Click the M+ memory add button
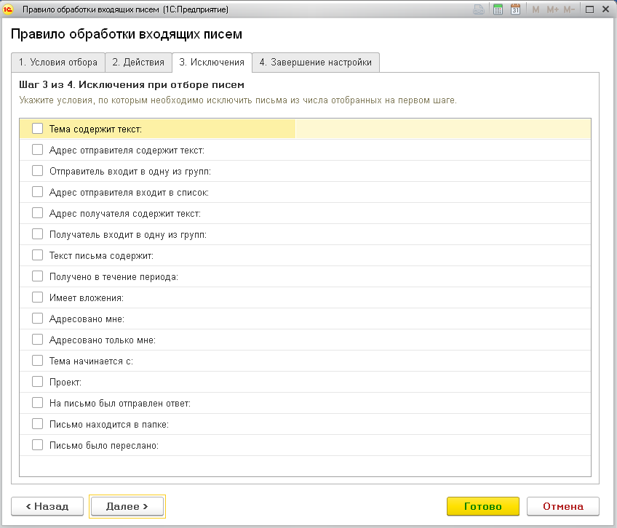The width and height of the screenshot is (617, 528). pyautogui.click(x=552, y=9)
